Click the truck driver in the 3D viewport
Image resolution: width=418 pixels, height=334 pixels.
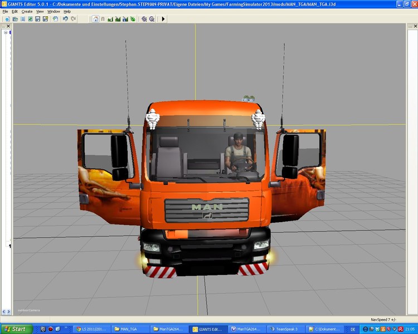tap(238, 153)
